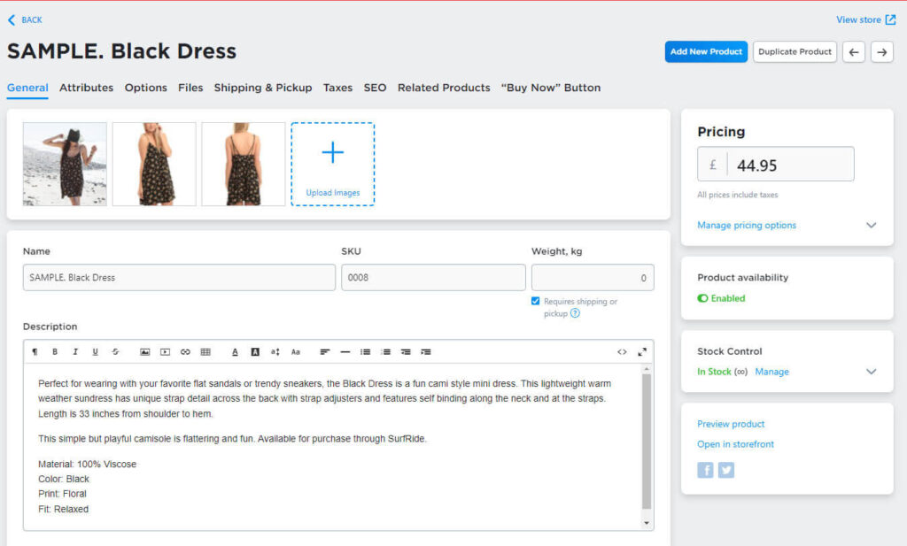Open the text color picker
907x546 pixels.
235,352
